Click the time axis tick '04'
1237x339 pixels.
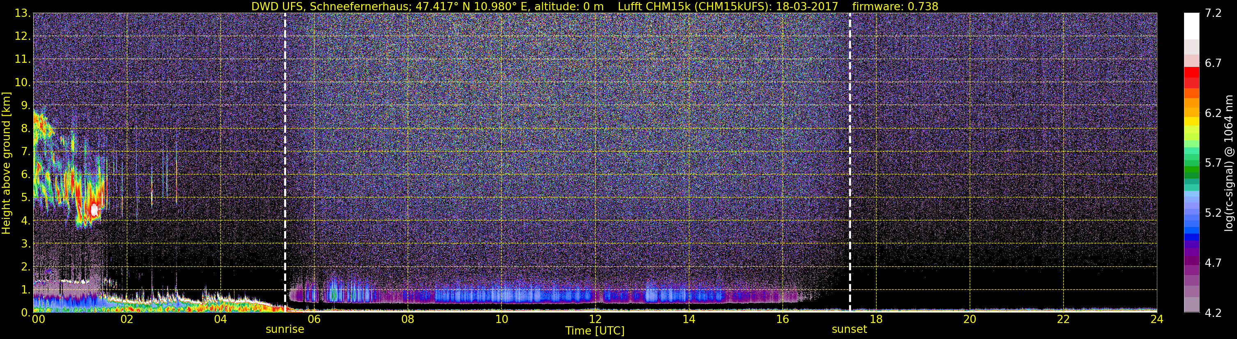coord(220,319)
